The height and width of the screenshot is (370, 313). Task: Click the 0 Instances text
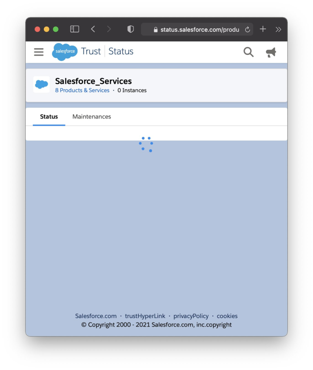click(x=132, y=90)
